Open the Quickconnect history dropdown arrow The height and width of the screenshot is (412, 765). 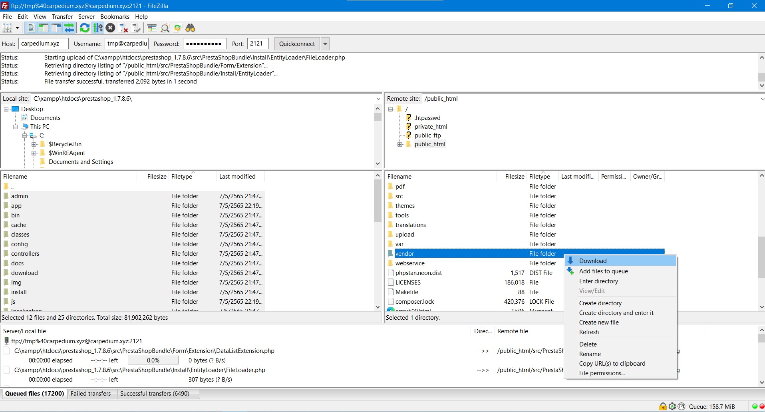click(x=325, y=44)
